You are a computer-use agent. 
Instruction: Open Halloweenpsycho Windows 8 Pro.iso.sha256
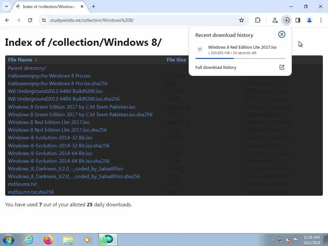58,84
